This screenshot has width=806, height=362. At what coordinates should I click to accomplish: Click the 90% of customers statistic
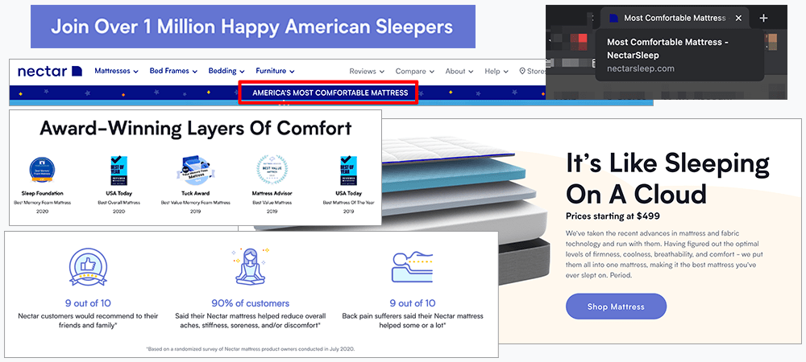pos(251,303)
